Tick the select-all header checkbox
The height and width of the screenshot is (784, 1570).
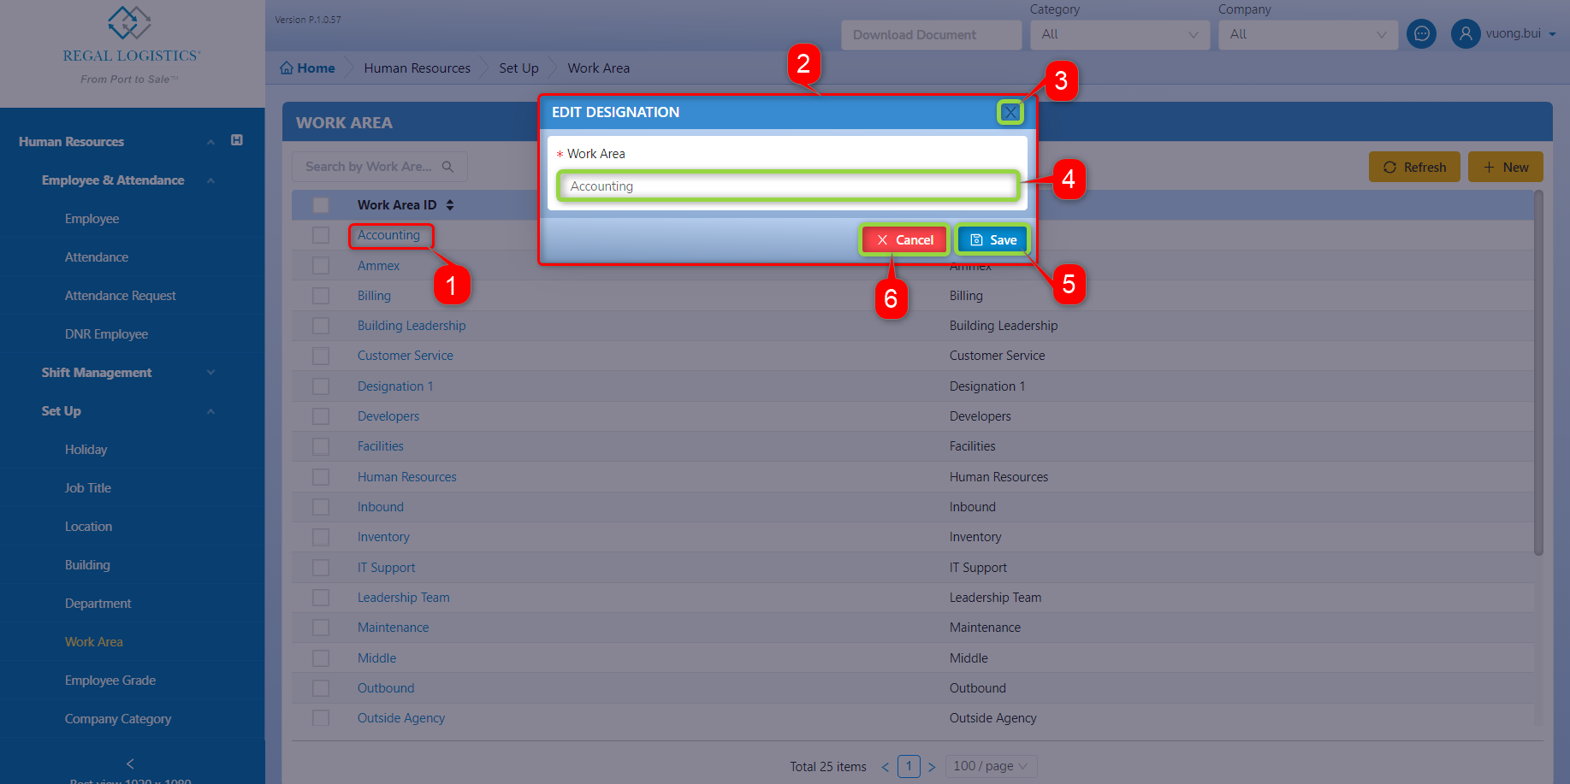tap(321, 205)
